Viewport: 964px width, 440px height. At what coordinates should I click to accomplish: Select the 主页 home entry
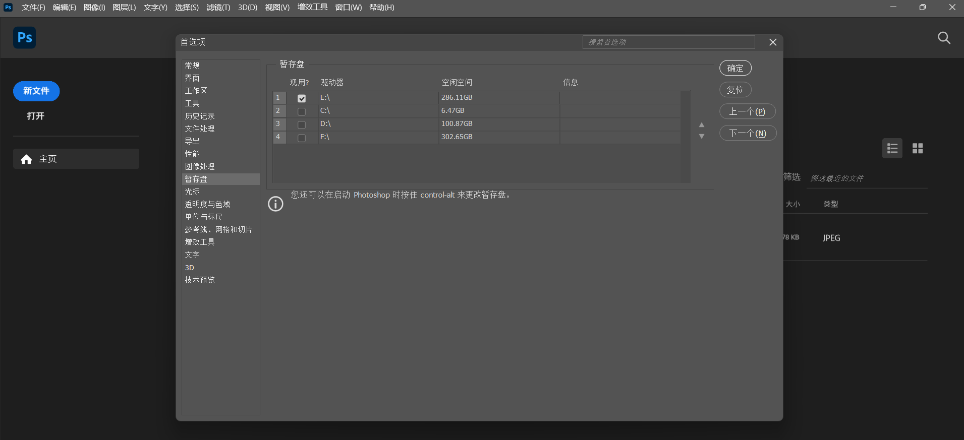76,159
